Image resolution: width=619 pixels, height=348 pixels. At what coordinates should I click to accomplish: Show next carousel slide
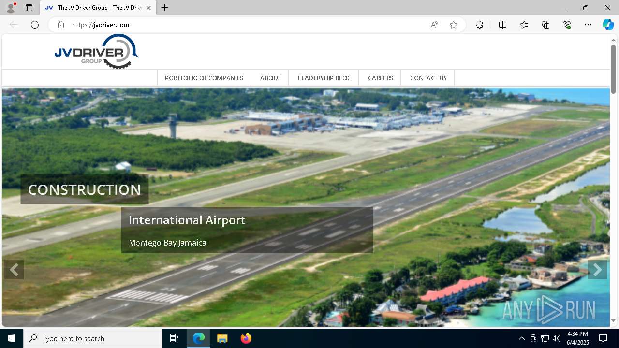(x=598, y=270)
